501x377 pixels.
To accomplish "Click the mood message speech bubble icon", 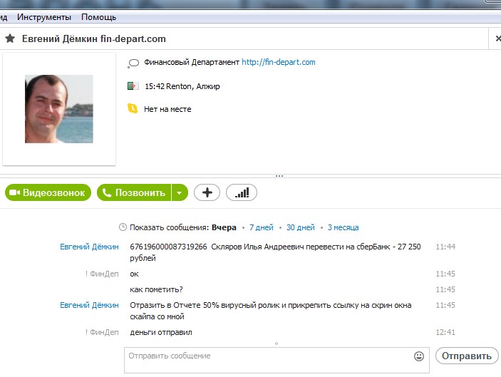I will tap(133, 63).
